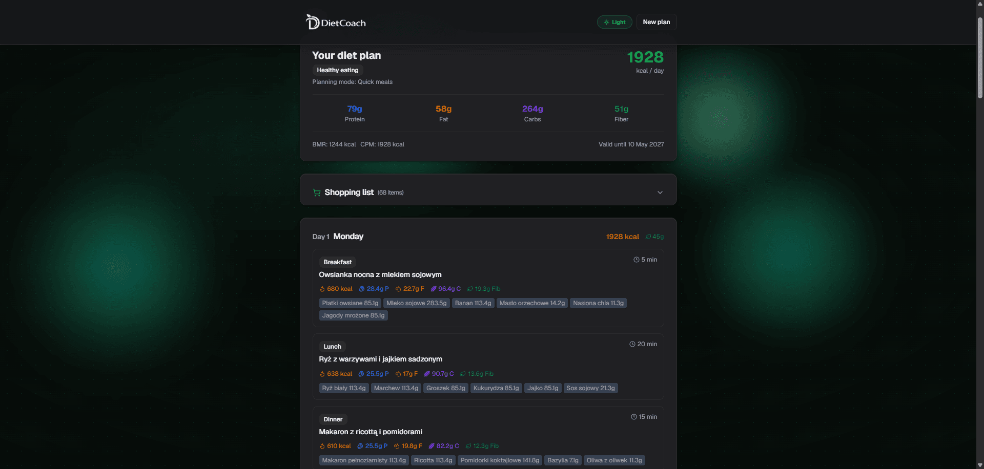The height and width of the screenshot is (469, 984).
Task: Click the clock icon on Dinner card
Action: [633, 417]
